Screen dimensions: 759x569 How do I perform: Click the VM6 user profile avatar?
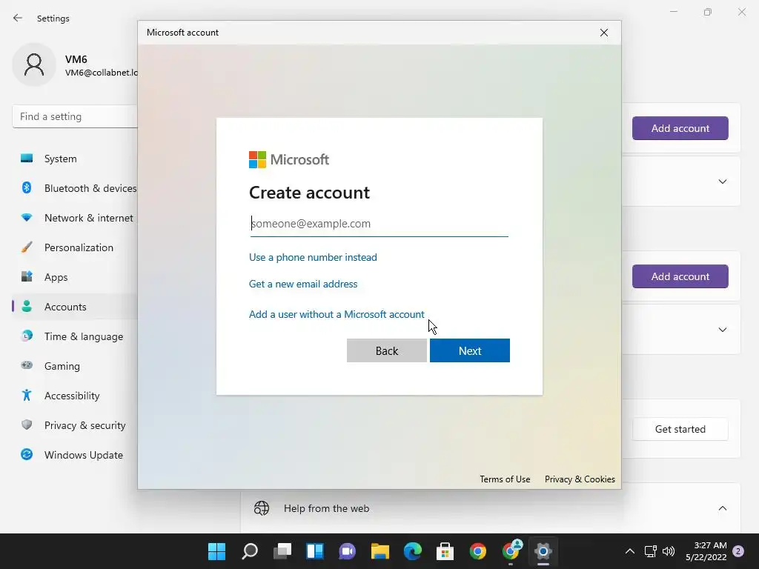pyautogui.click(x=34, y=64)
